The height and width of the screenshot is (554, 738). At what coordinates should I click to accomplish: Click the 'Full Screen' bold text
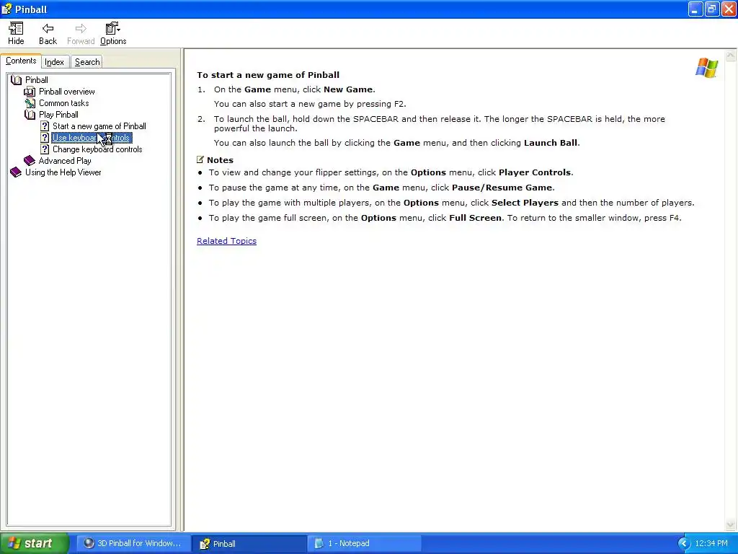click(x=476, y=218)
